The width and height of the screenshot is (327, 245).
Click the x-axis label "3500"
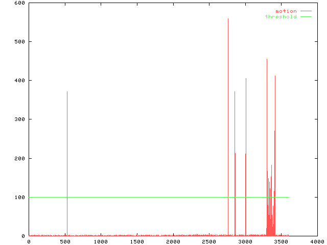pos(281,241)
